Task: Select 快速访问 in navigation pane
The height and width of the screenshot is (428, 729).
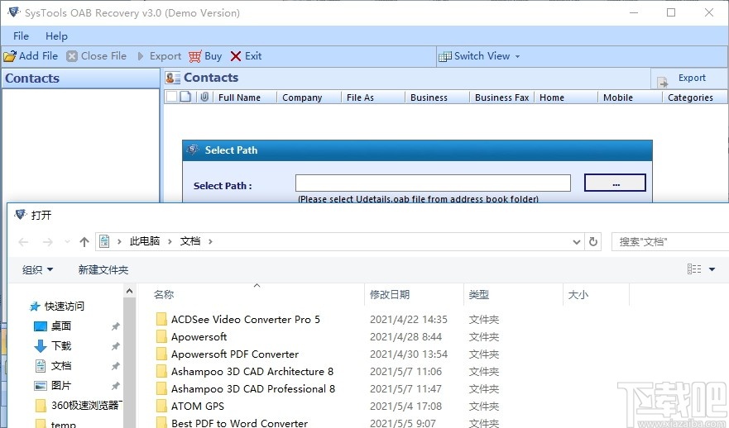Action: point(57,307)
